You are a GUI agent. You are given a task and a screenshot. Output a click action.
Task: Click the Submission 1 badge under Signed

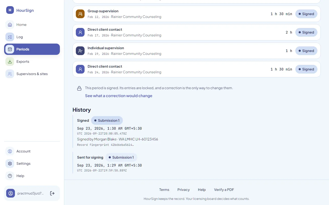click(107, 120)
